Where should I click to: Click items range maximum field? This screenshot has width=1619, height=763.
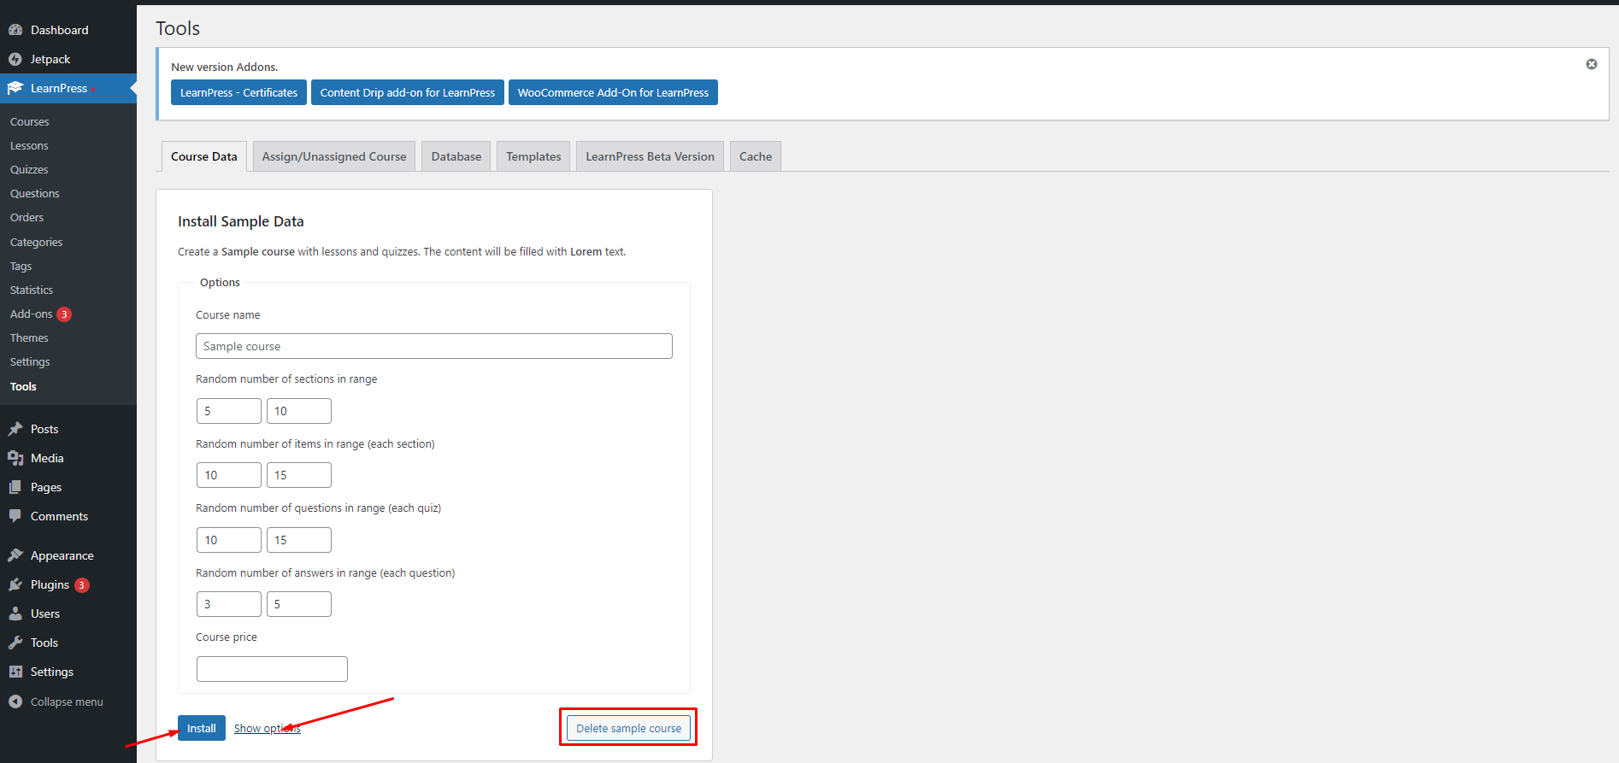(299, 475)
